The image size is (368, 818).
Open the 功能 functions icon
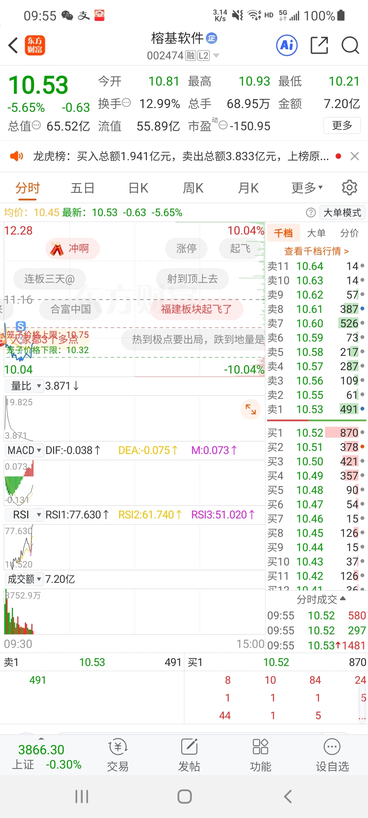(x=261, y=754)
